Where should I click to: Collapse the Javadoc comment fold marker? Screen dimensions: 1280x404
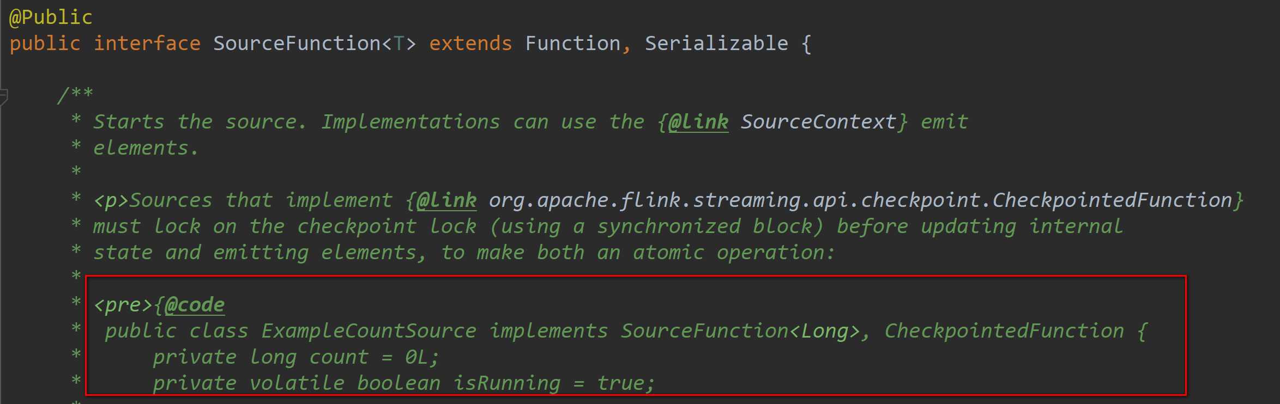click(x=3, y=97)
